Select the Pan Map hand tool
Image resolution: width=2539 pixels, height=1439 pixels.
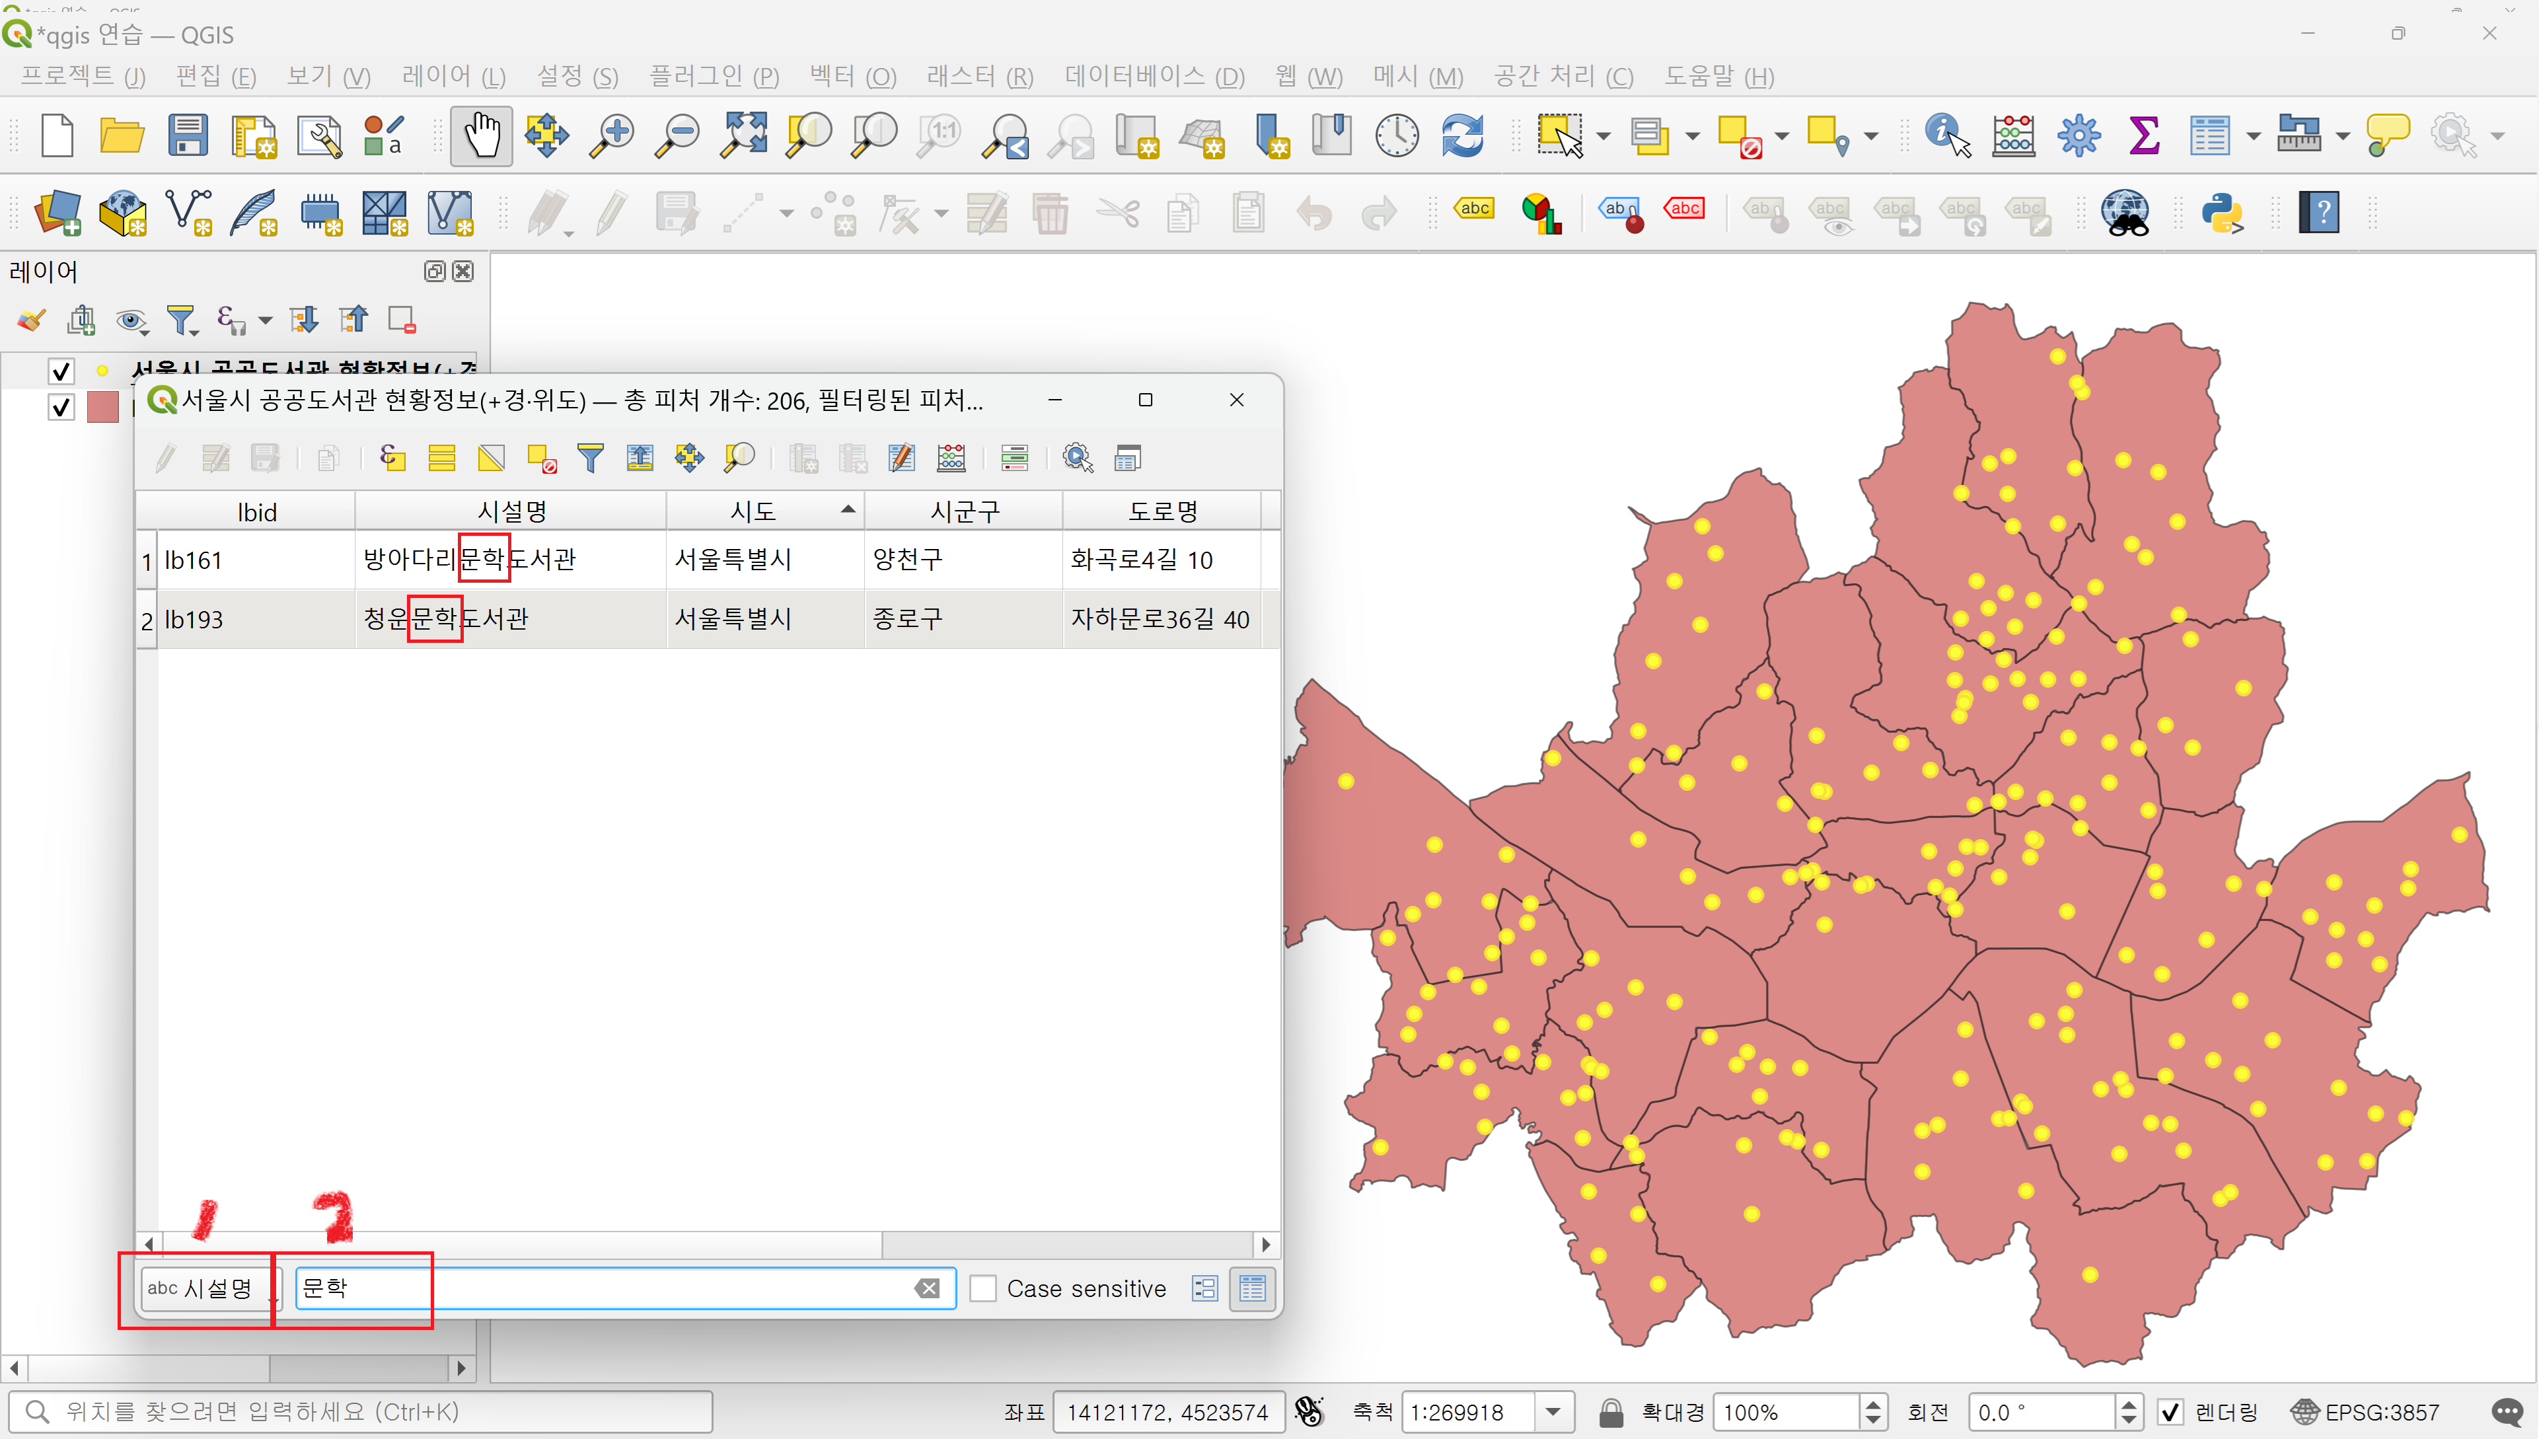[482, 135]
